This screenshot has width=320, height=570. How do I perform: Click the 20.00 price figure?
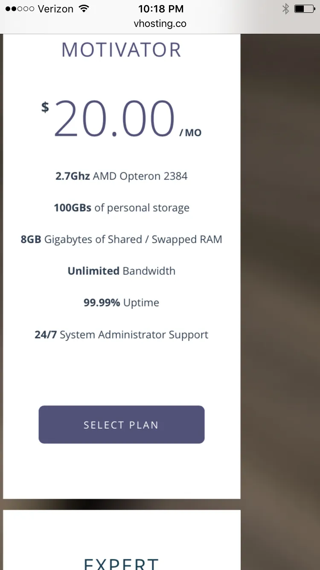coord(114,119)
